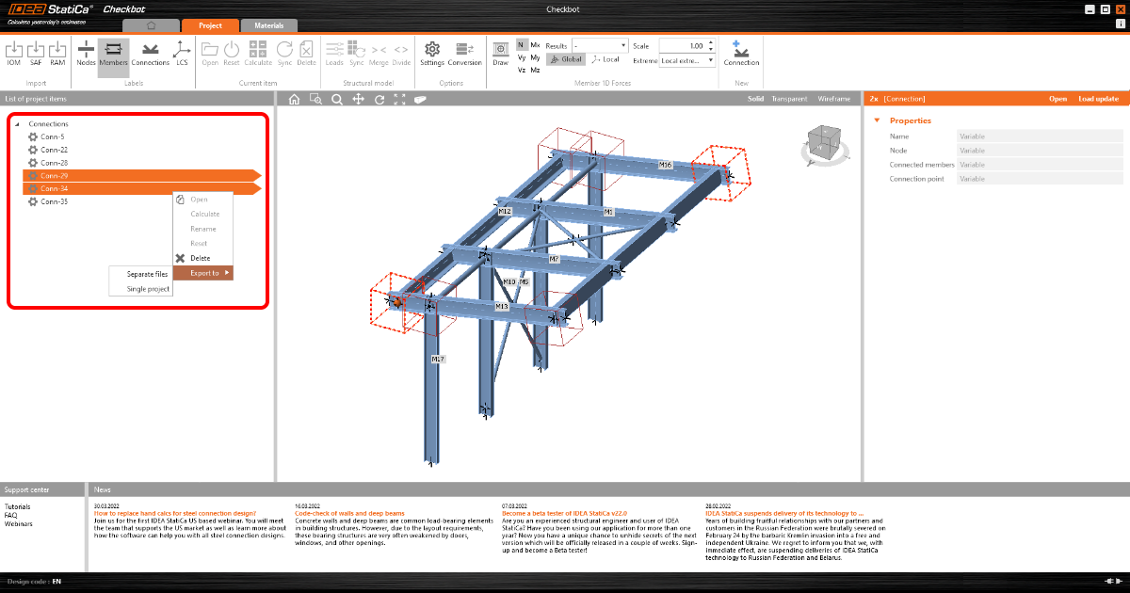Screen dimensions: 1130x593
Task: Open the Results dropdown
Action: coord(600,45)
